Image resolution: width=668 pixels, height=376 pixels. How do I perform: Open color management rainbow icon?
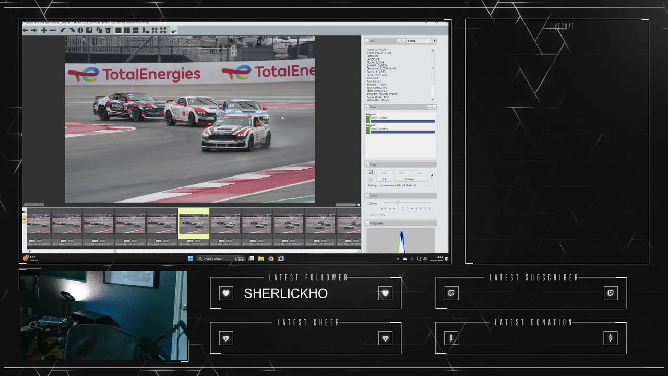coord(173,30)
